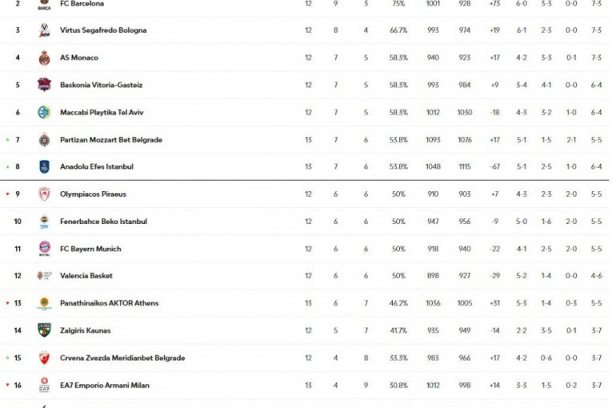Click the Zalgiris Kaunas green logo

click(x=44, y=330)
